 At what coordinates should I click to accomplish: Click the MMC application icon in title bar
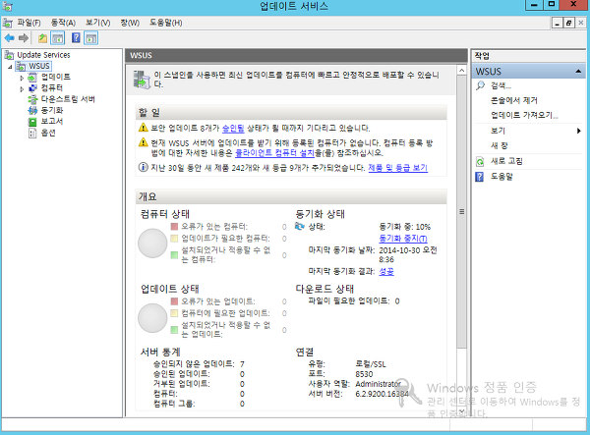[7, 6]
